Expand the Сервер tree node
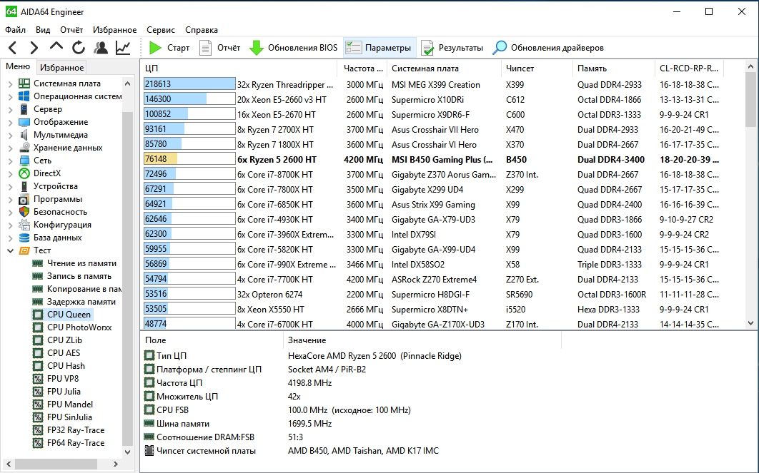 [x=10, y=110]
